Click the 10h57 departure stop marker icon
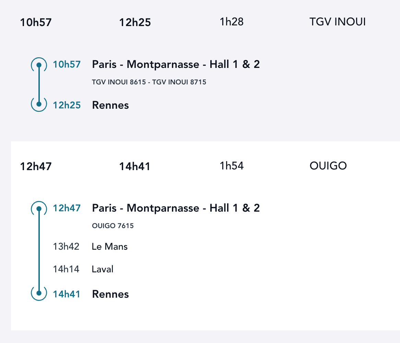The height and width of the screenshot is (343, 400). coord(39,65)
